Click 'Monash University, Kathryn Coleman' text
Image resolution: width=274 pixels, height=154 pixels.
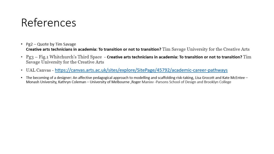56,82
